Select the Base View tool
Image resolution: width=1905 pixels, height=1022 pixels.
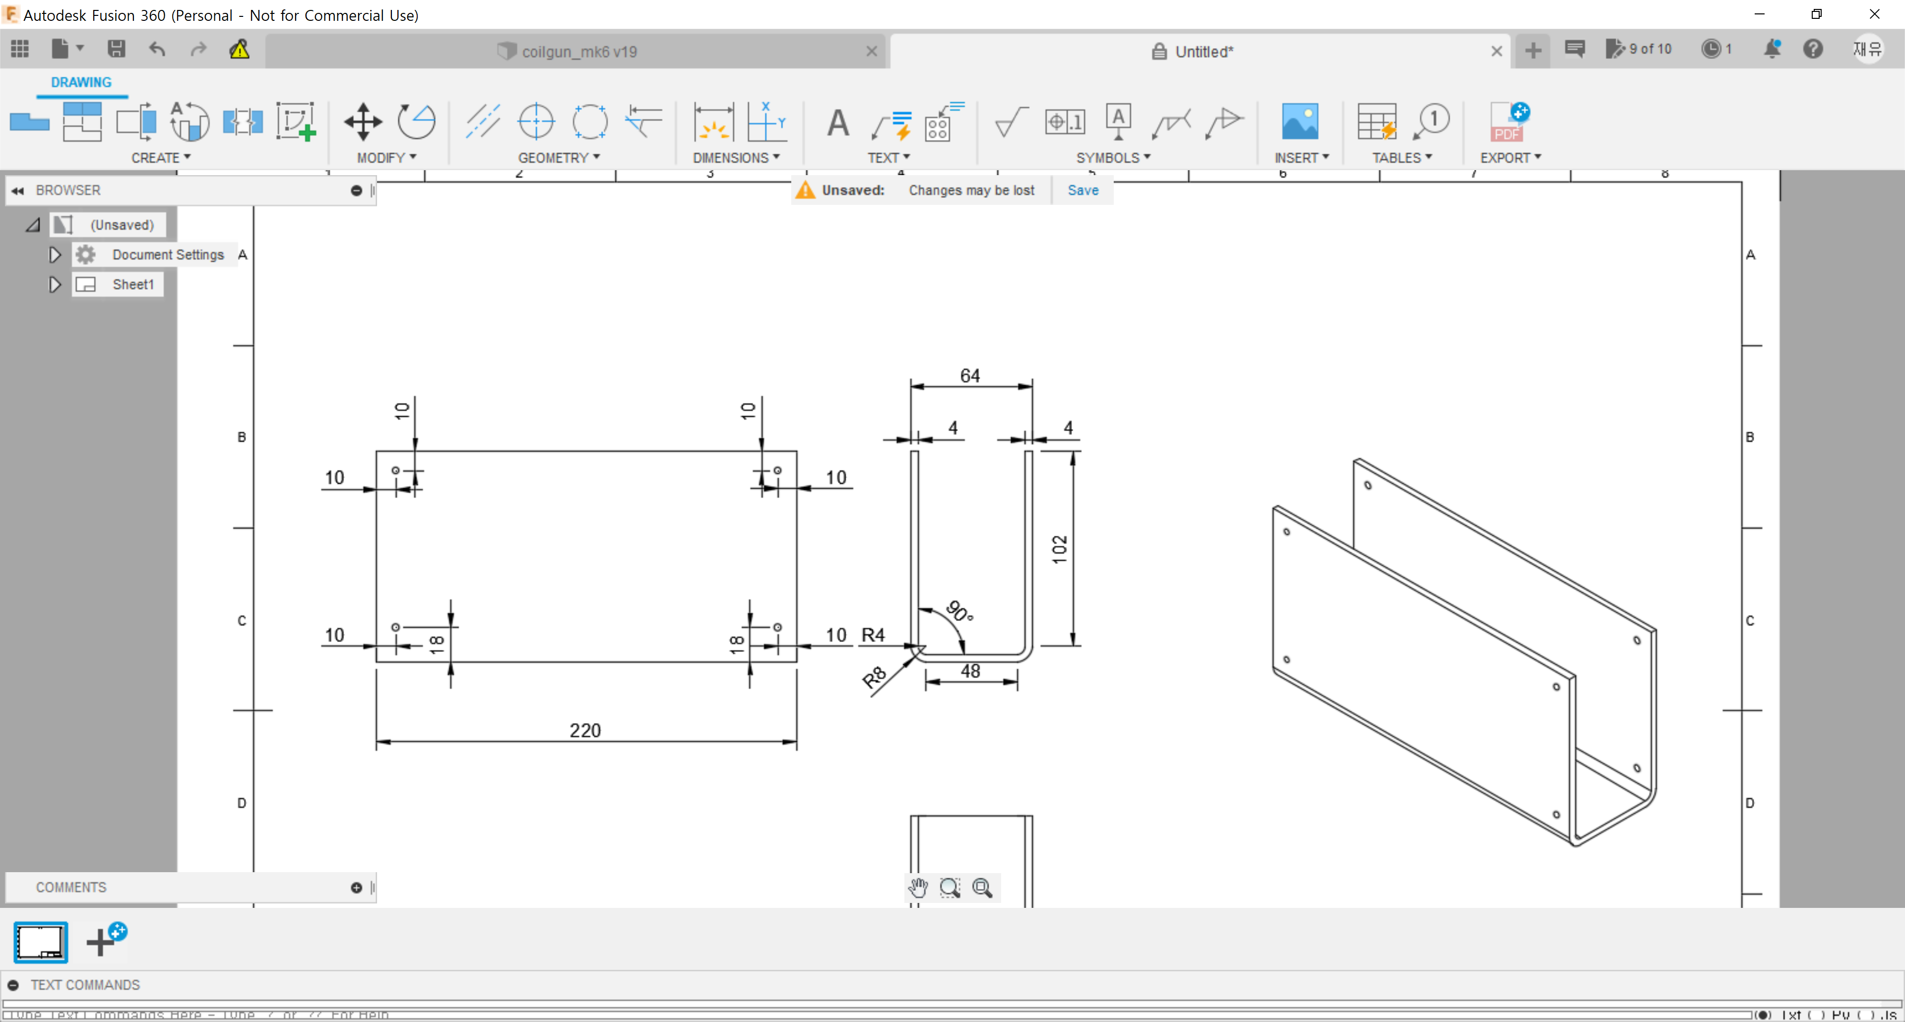point(30,121)
